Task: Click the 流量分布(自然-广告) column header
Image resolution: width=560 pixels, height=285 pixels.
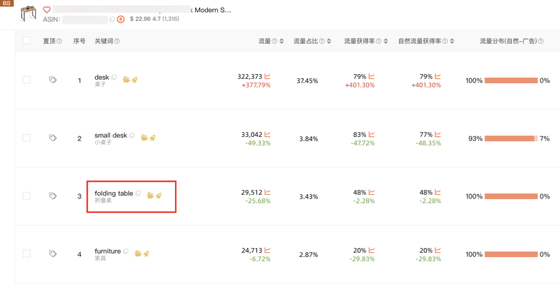Action: [507, 41]
